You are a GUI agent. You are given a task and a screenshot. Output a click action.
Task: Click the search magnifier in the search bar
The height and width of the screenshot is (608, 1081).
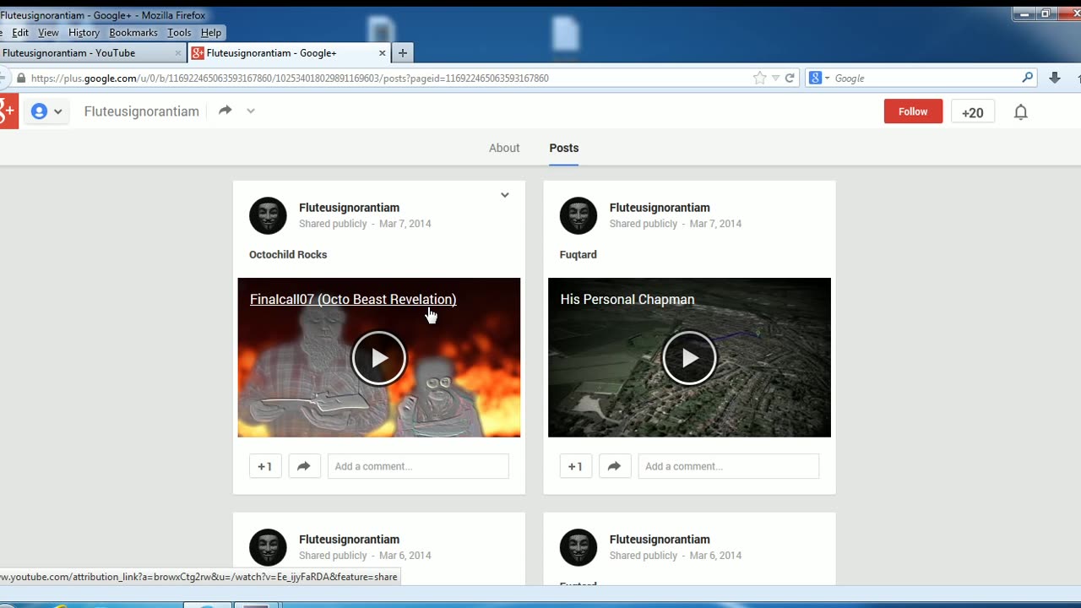(x=1028, y=78)
